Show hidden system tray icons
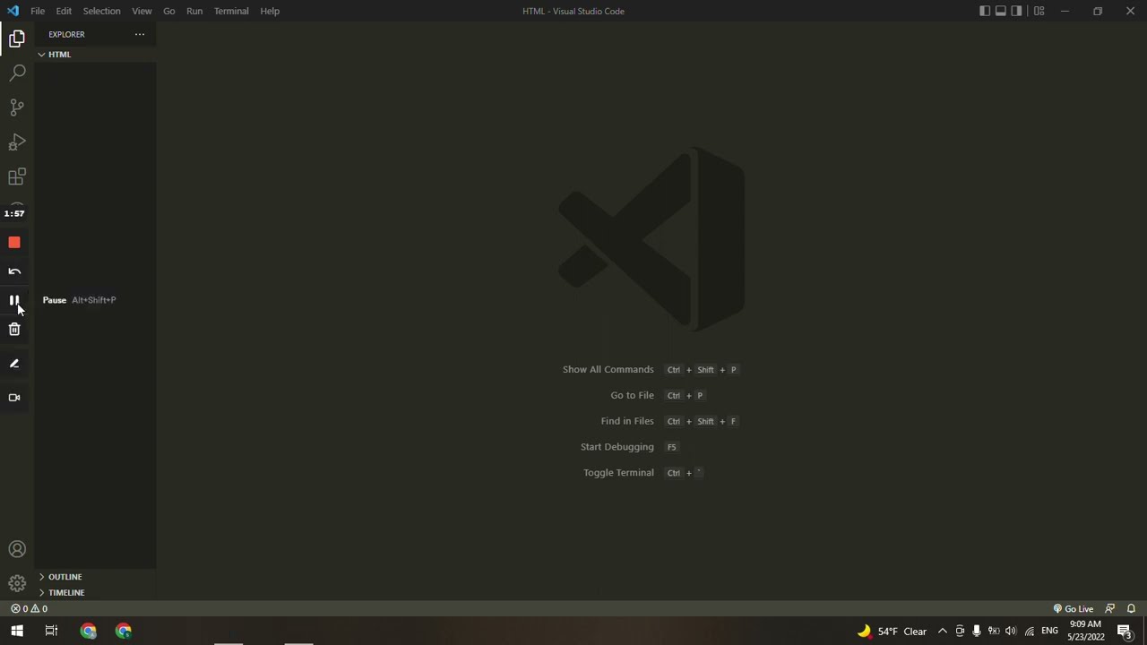 942,632
